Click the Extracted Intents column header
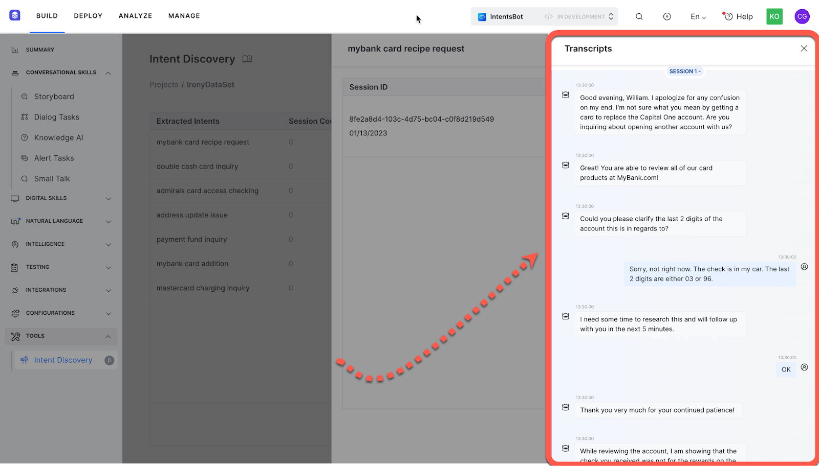The width and height of the screenshot is (819, 466). click(188, 121)
